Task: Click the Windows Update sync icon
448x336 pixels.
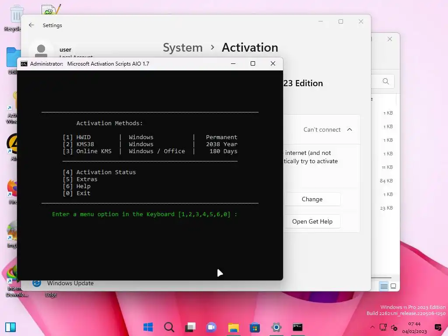Action: tap(37, 283)
